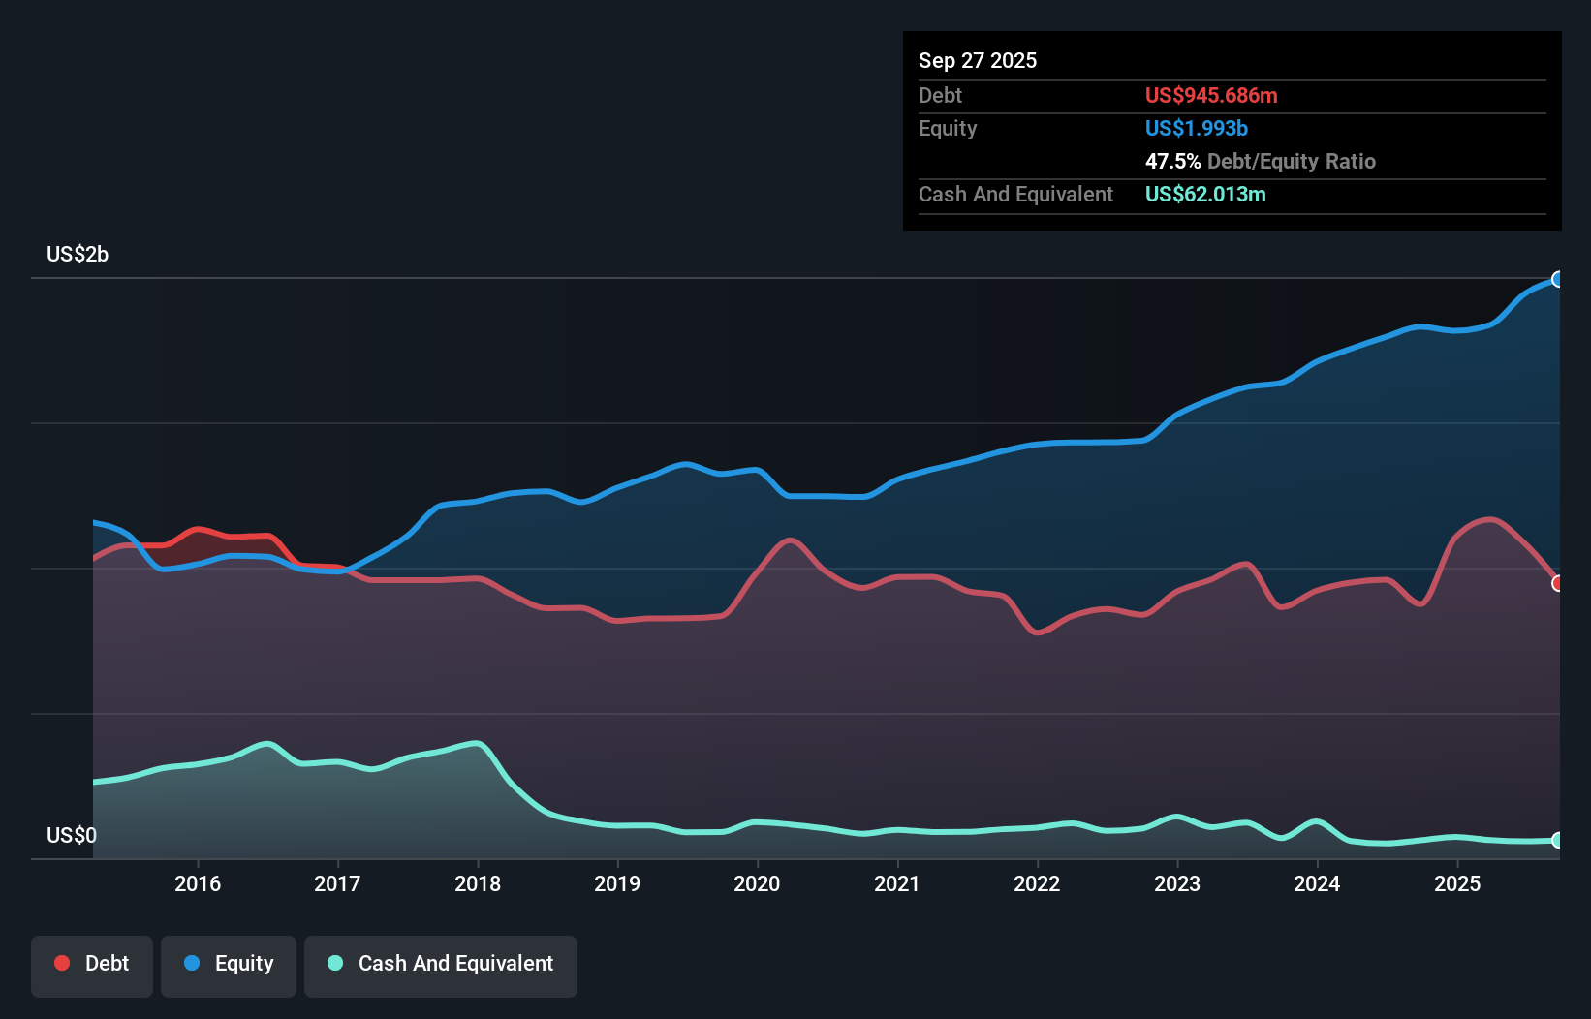Toggle the Equity series legend button
The image size is (1591, 1019).
pyautogui.click(x=229, y=966)
